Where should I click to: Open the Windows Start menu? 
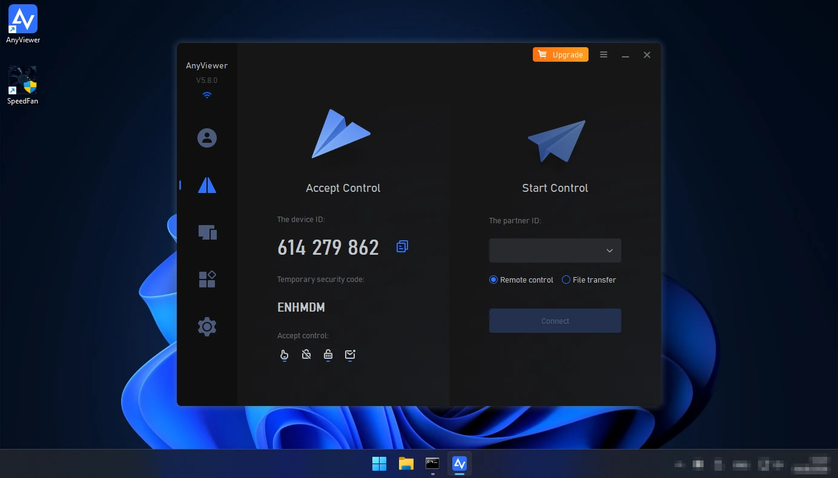pos(380,464)
